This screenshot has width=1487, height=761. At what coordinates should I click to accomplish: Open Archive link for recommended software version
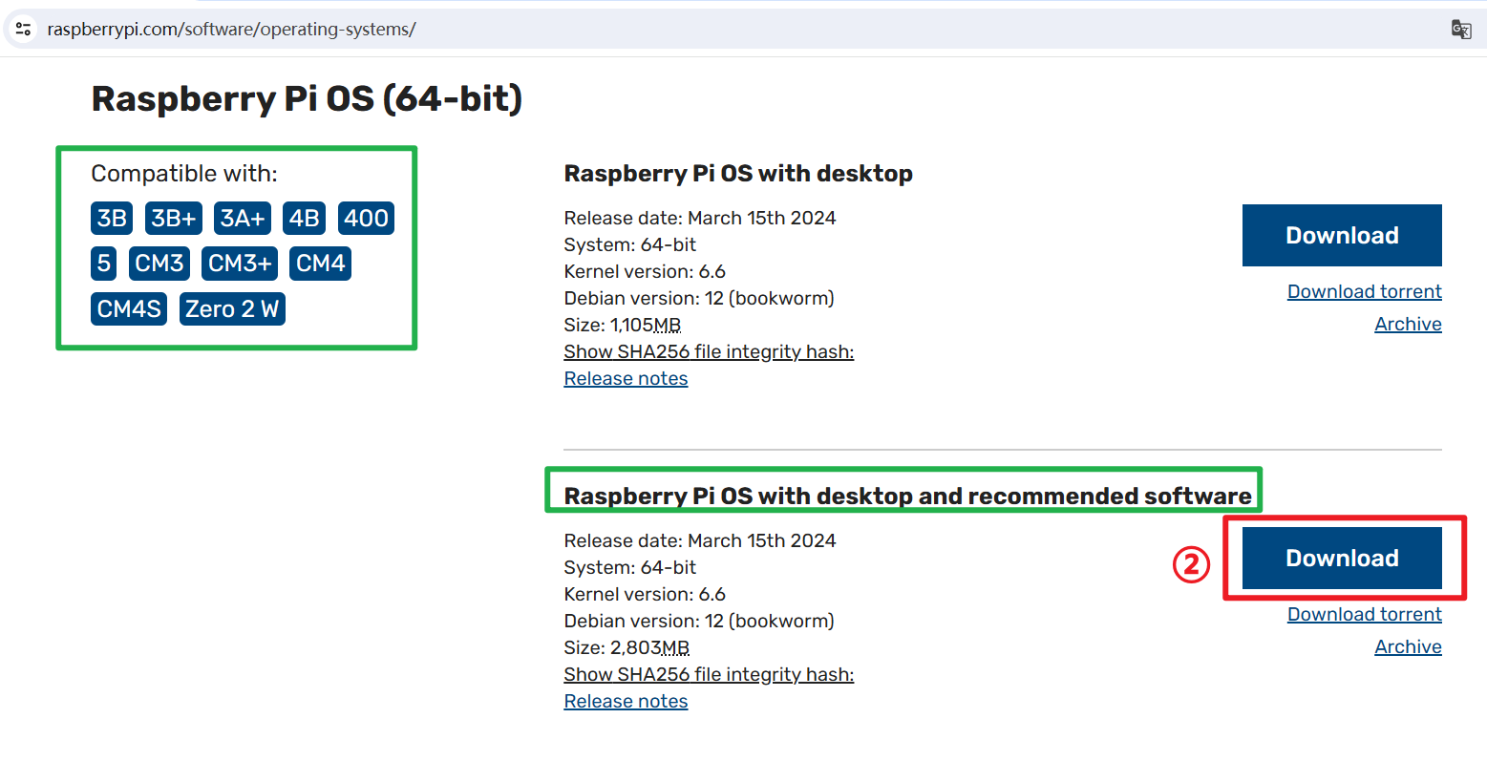point(1408,646)
